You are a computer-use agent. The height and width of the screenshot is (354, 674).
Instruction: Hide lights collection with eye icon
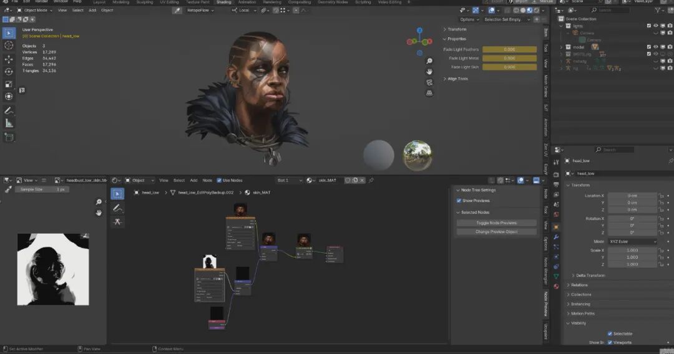click(655, 26)
